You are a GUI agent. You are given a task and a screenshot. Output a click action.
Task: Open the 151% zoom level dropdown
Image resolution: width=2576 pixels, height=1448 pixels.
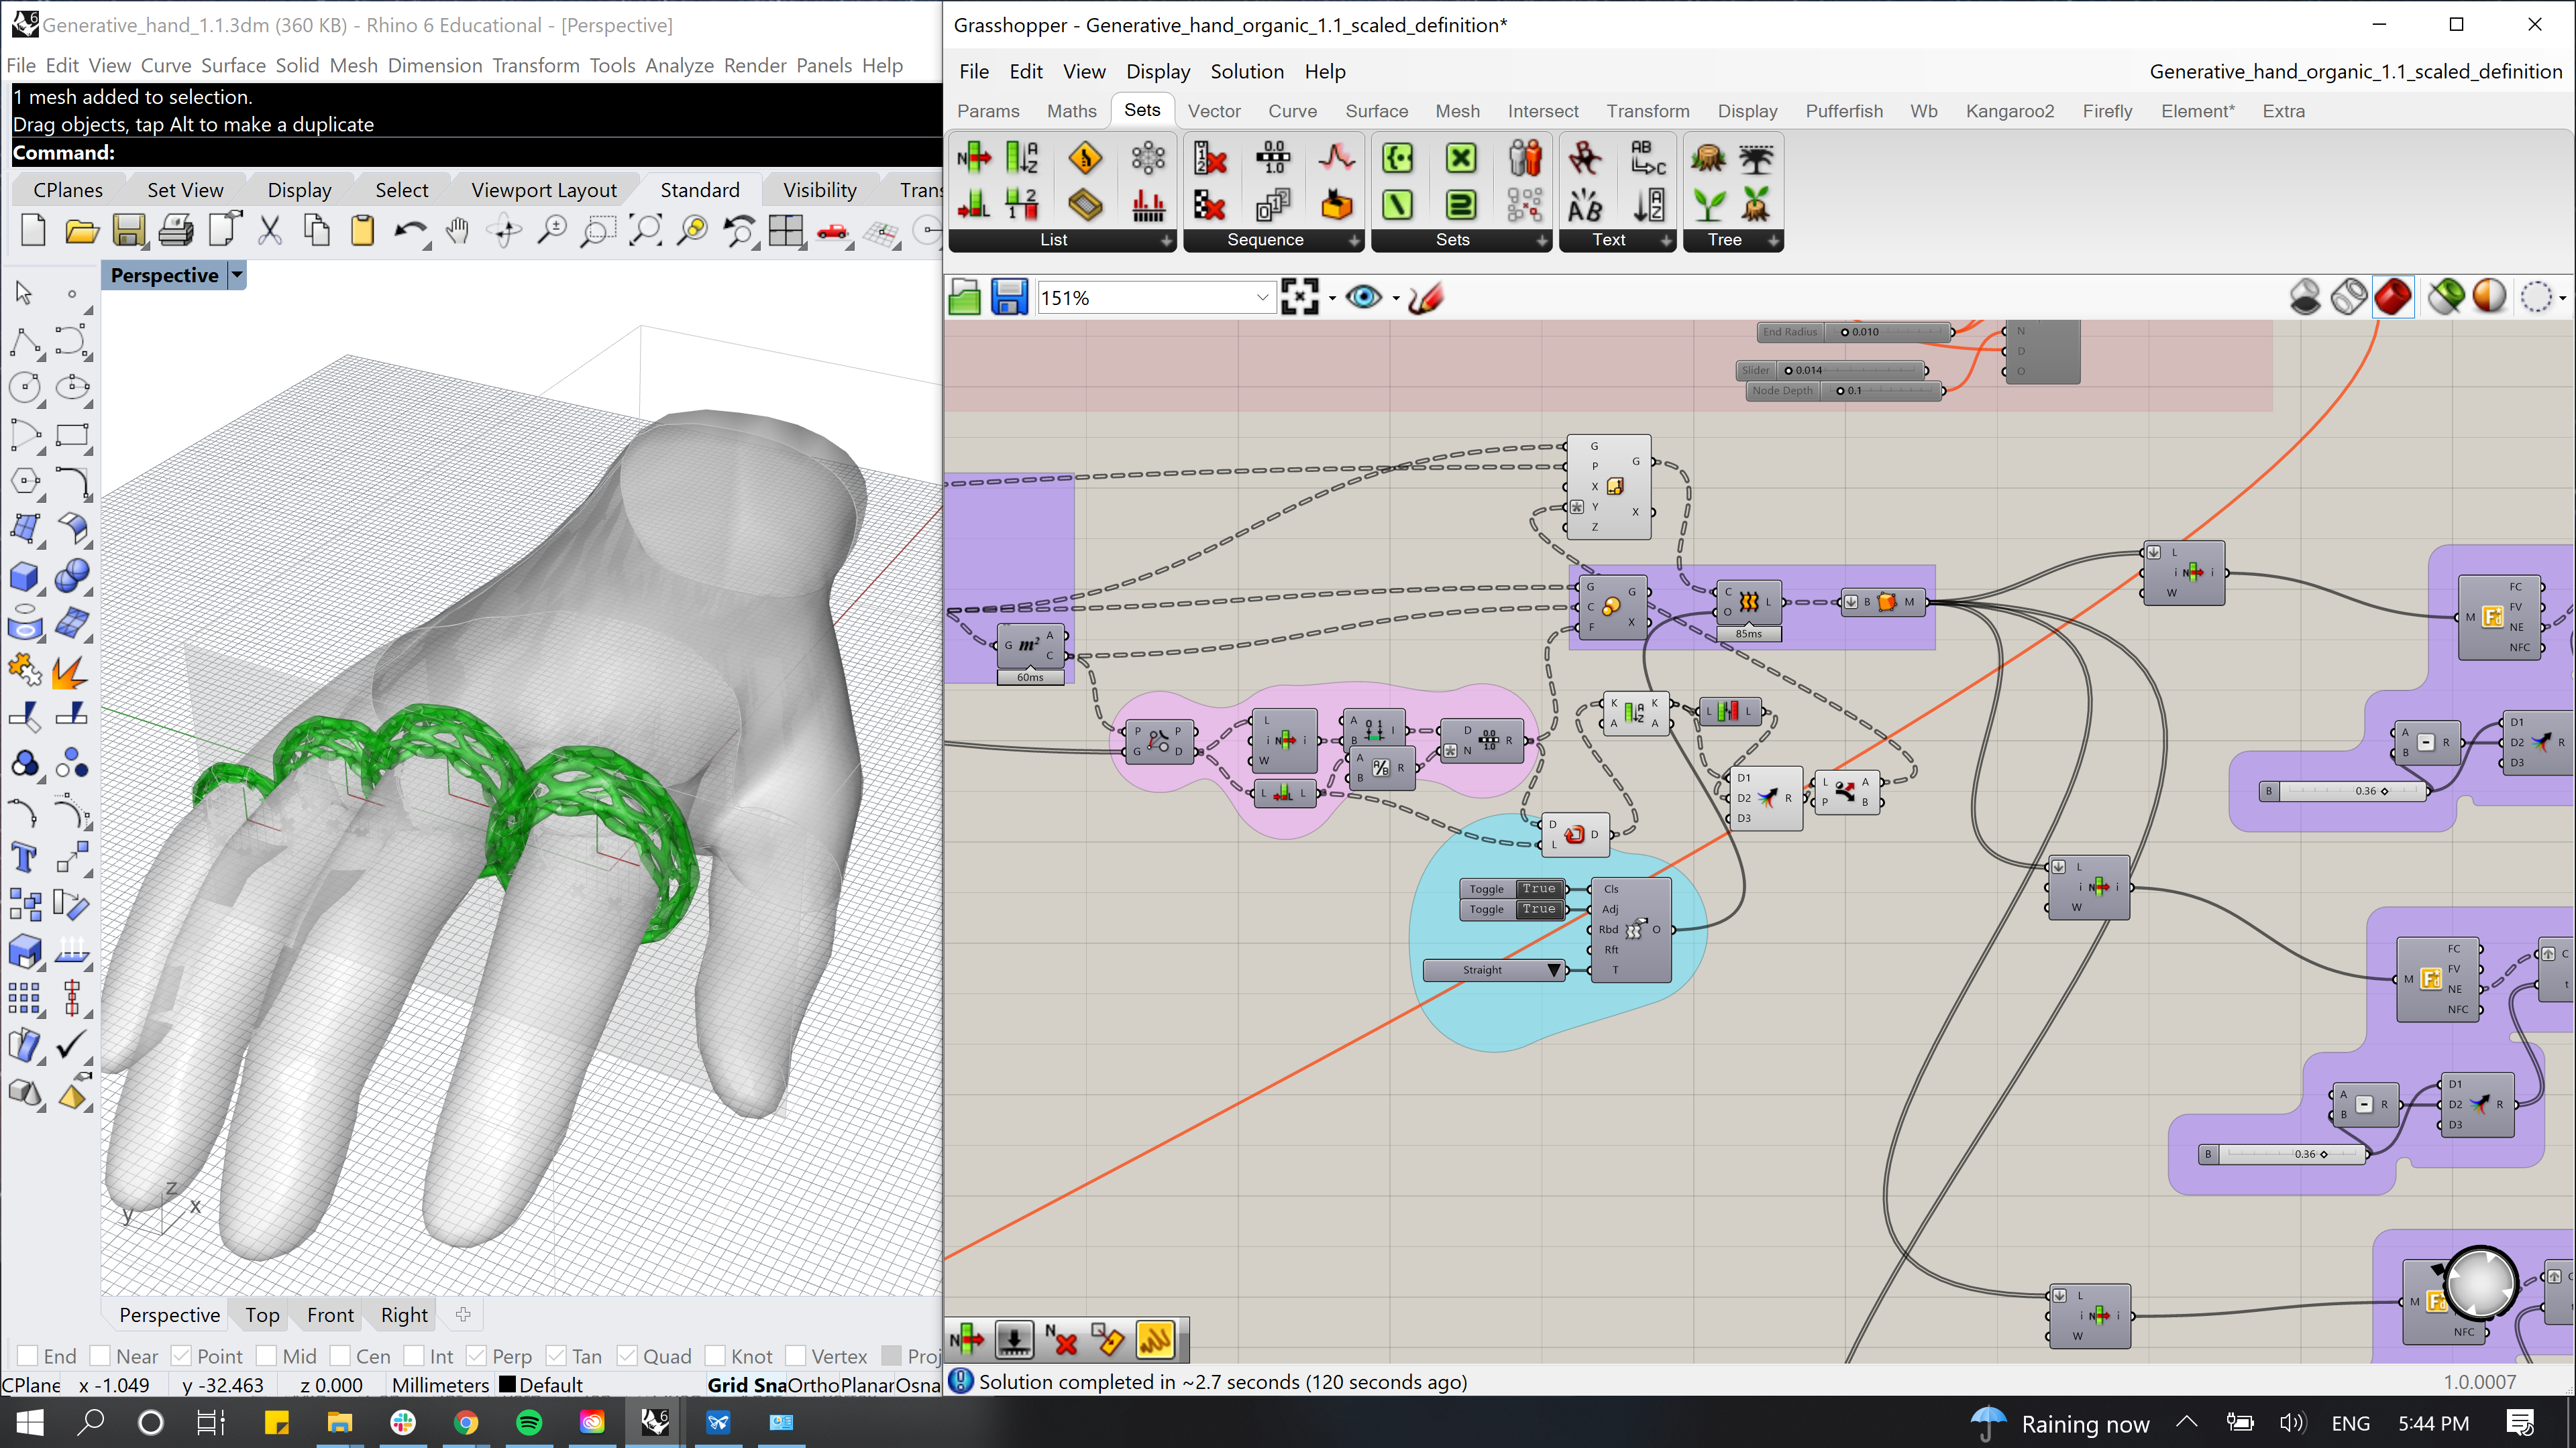pyautogui.click(x=1262, y=297)
